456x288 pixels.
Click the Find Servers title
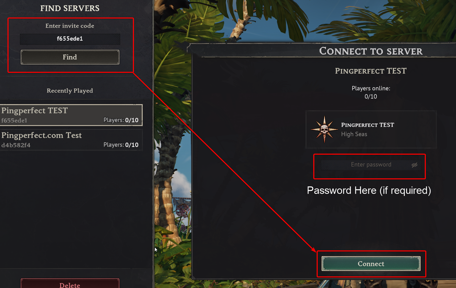[x=70, y=8]
